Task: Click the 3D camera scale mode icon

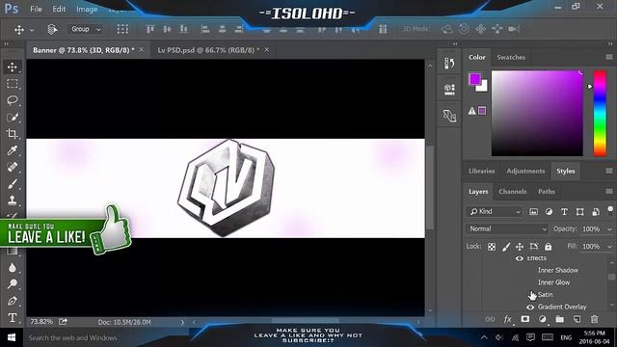Action: 514,29
